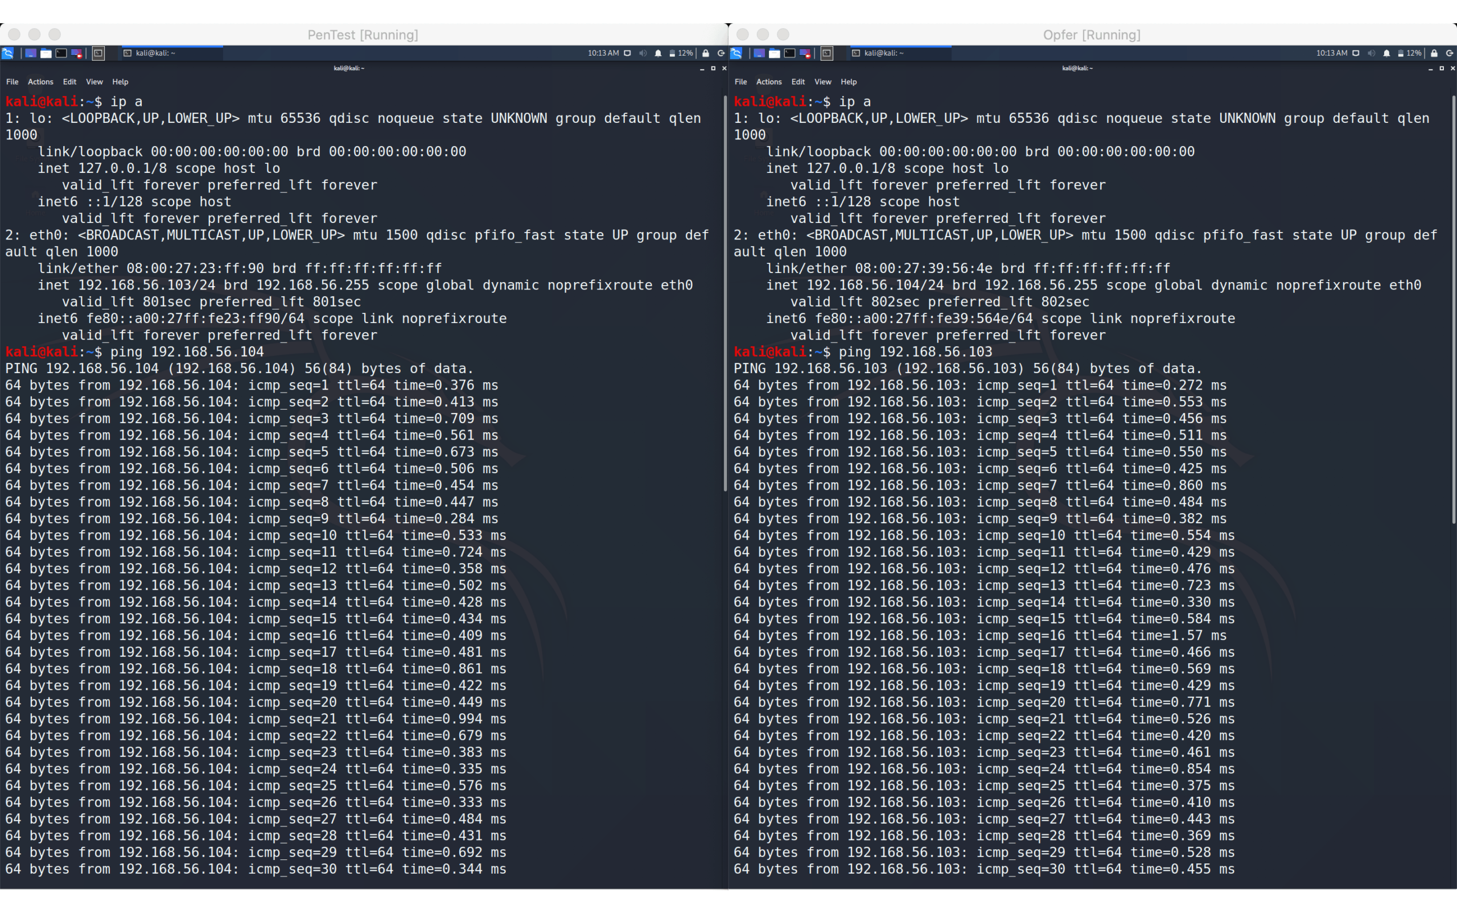Toggle maximize on the PenTest terminal window

713,69
